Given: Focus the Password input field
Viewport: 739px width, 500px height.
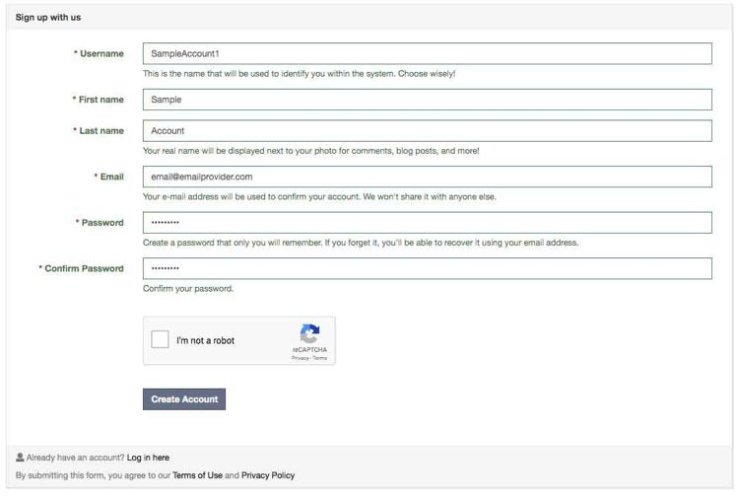Looking at the screenshot, I should pyautogui.click(x=428, y=222).
